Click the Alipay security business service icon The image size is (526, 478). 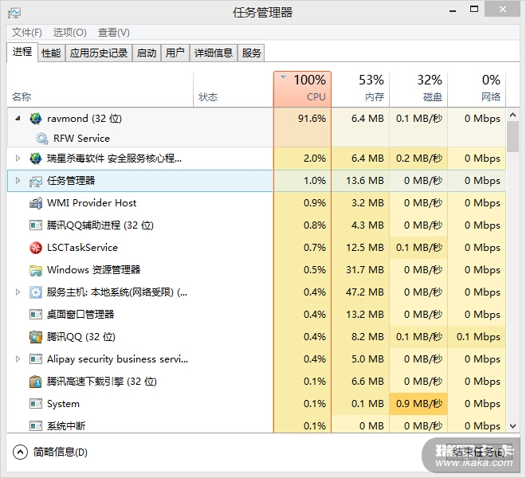[x=36, y=359]
